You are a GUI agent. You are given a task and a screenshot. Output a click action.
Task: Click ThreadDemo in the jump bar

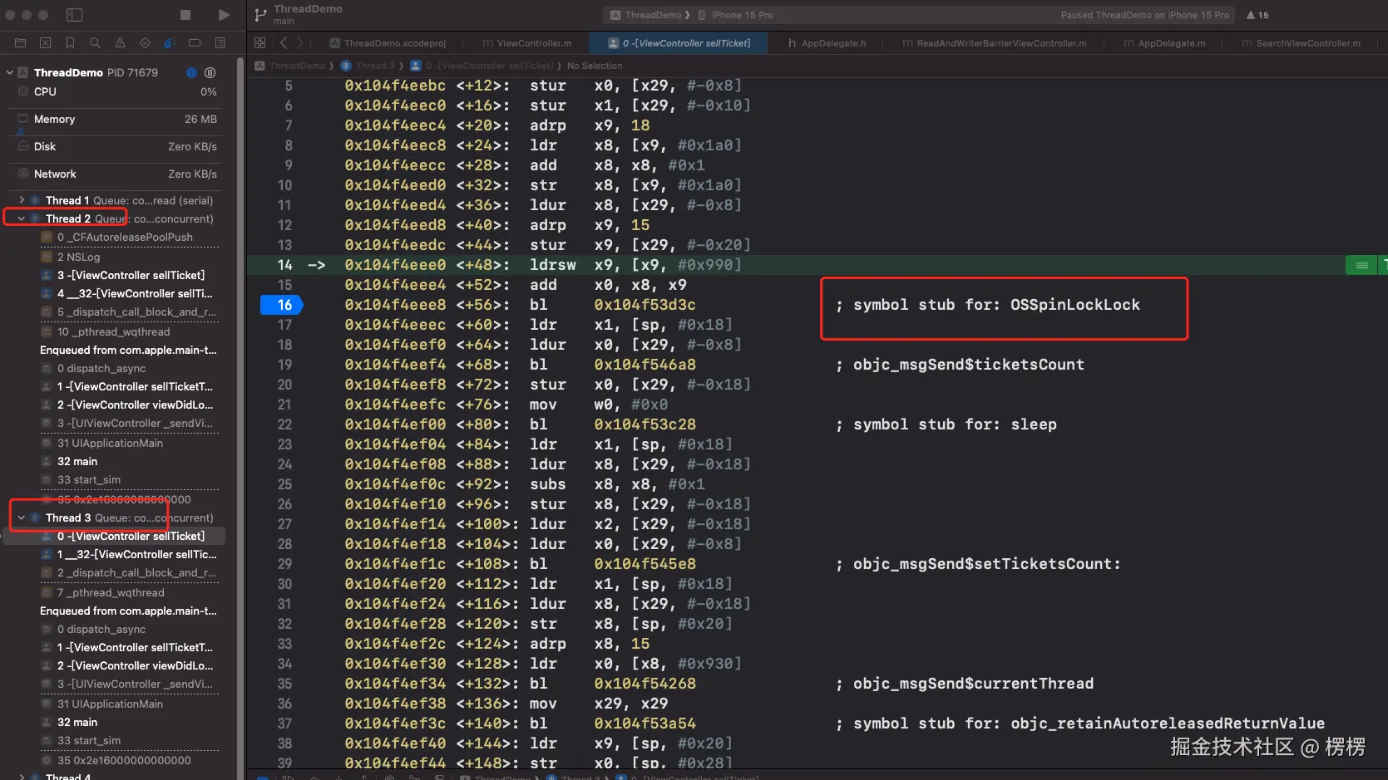click(x=290, y=66)
